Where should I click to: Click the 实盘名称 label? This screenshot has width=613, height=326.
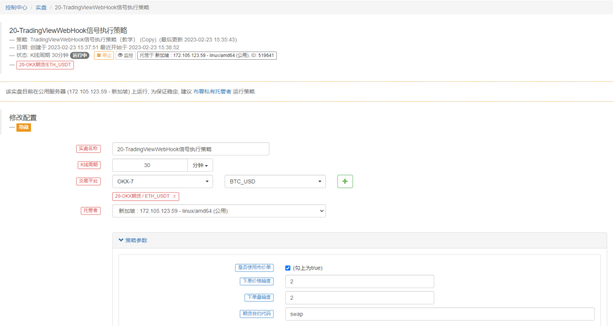(x=88, y=149)
